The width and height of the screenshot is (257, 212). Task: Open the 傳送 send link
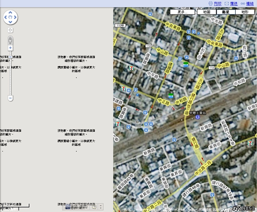tap(234, 4)
